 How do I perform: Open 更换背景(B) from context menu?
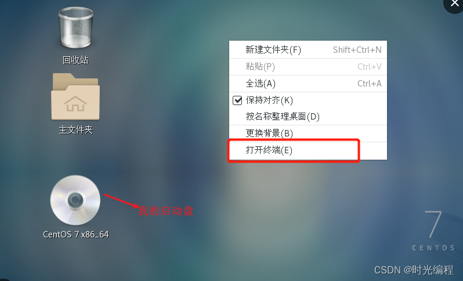point(308,134)
